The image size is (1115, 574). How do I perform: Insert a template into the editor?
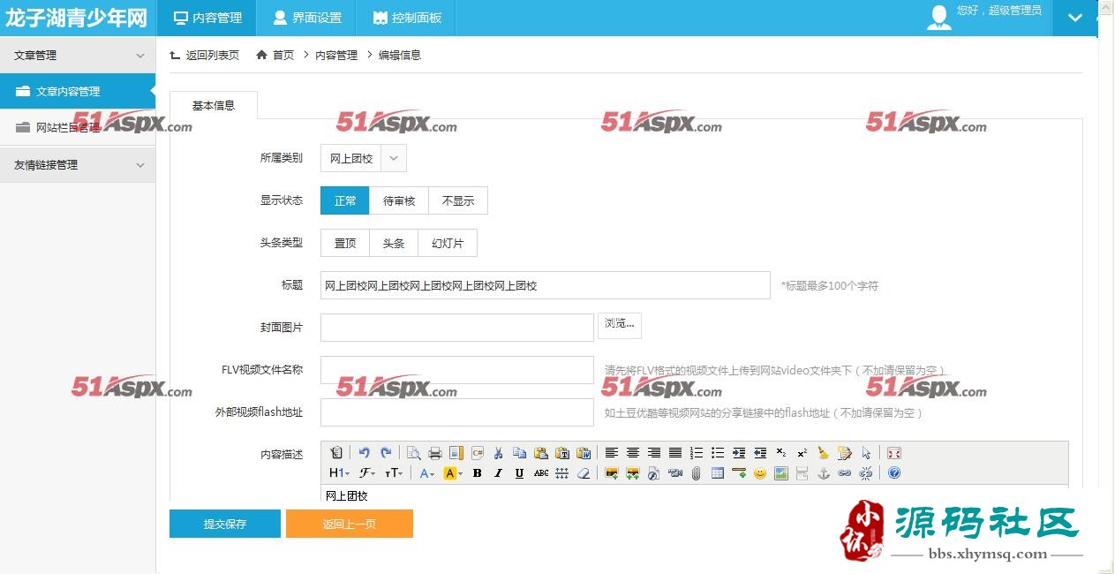click(456, 453)
